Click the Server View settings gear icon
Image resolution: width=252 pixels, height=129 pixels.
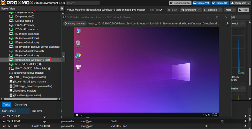pos(62,8)
